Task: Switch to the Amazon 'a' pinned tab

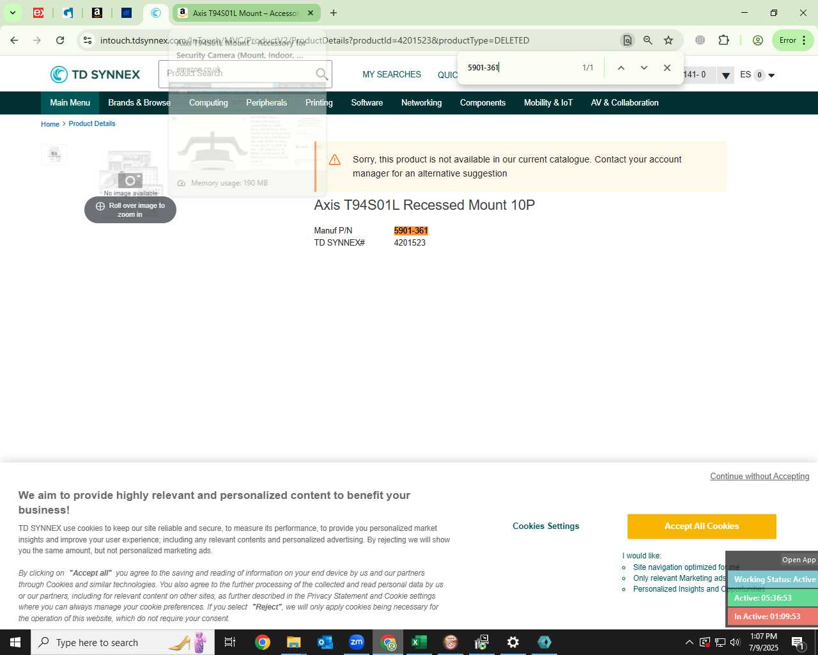Action: [97, 13]
